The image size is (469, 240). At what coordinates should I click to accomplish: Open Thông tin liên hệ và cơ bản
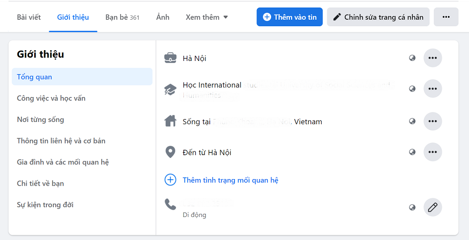coord(61,141)
